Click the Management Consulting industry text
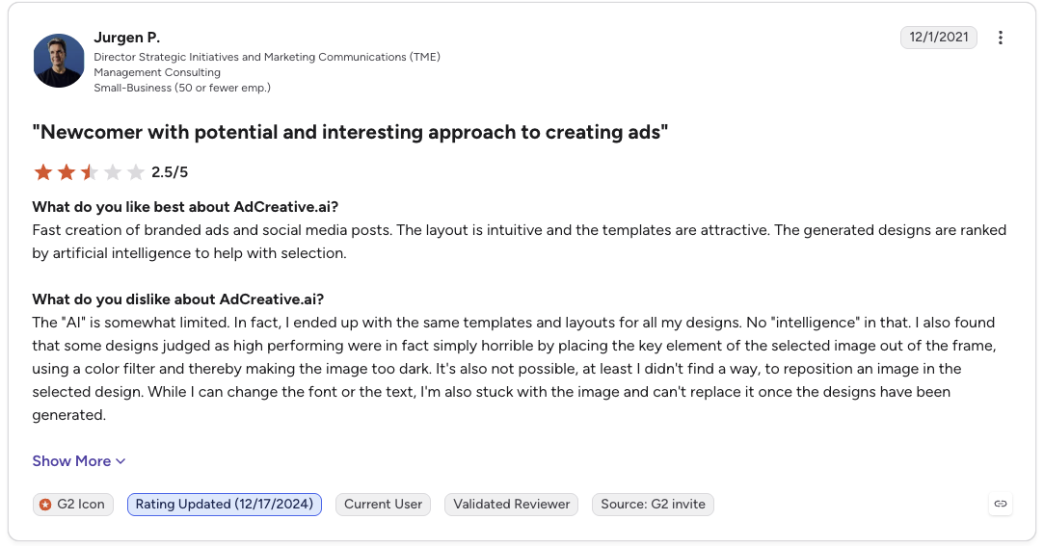 tap(157, 72)
